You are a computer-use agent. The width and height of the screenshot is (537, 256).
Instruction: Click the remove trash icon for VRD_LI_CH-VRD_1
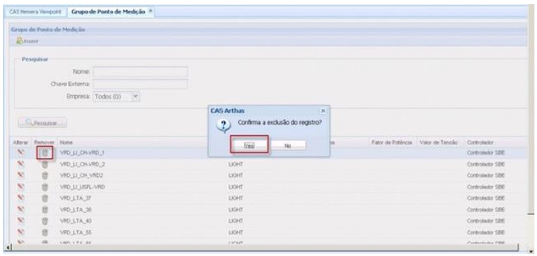45,153
